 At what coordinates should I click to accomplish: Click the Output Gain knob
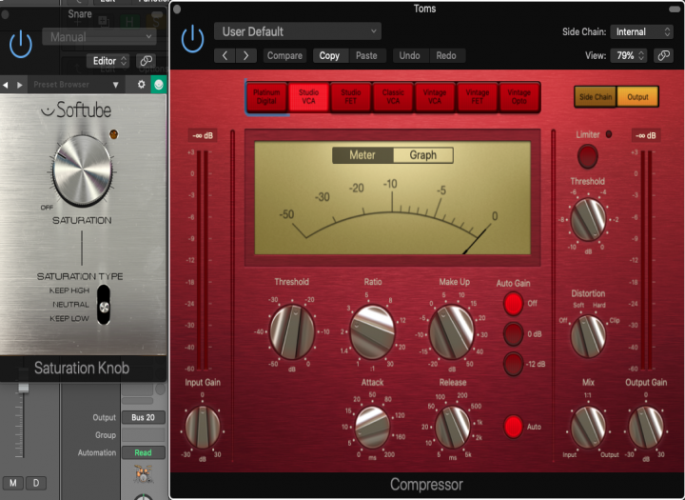tap(646, 428)
